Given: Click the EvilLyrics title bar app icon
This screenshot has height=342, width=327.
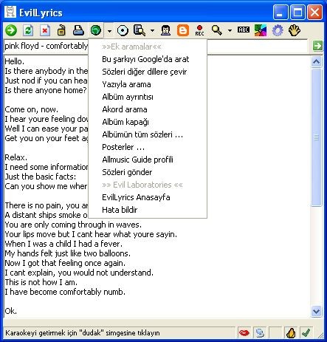Looking at the screenshot, I should pyautogui.click(x=10, y=12).
